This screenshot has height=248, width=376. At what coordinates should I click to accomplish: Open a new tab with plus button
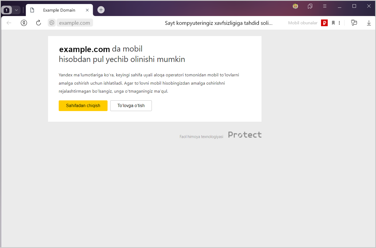tap(101, 10)
